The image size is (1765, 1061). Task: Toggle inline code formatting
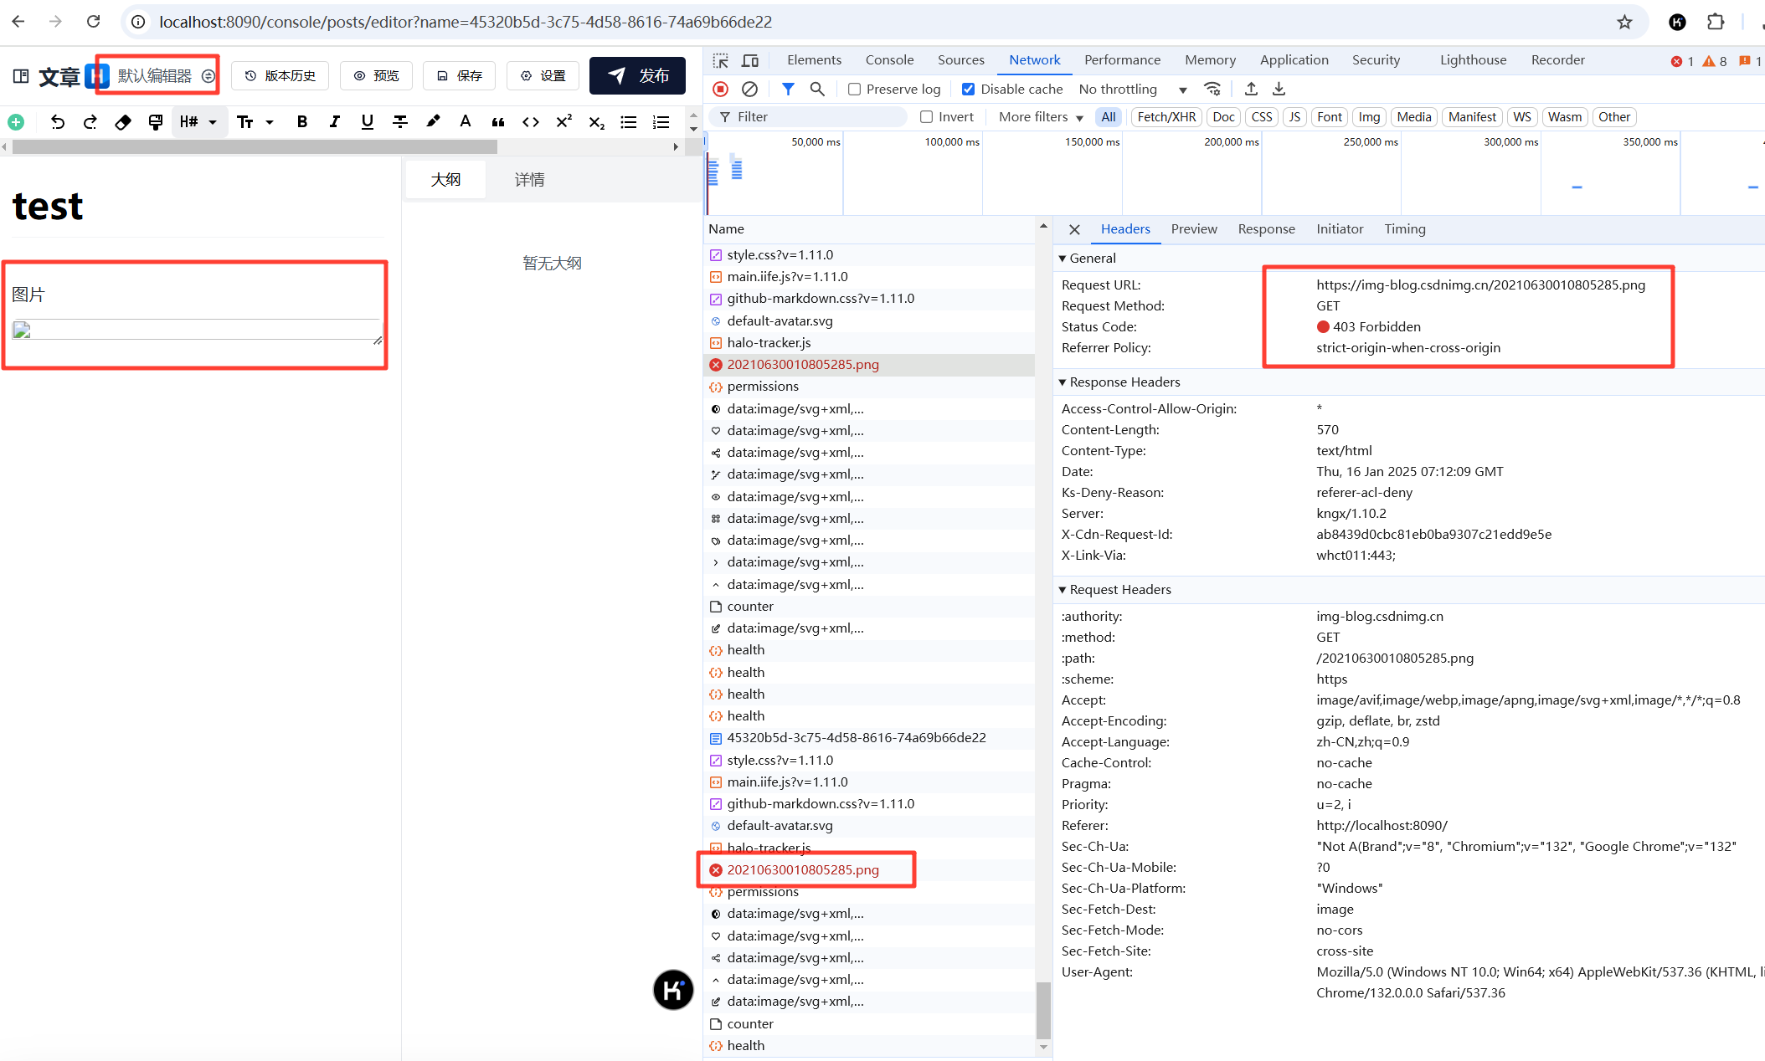pos(531,122)
